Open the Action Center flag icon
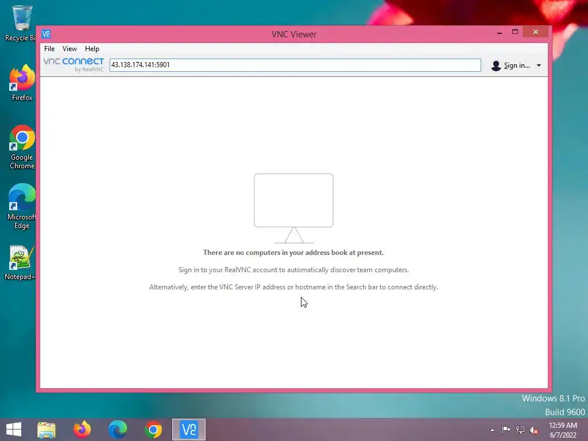The width and height of the screenshot is (588, 441). pyautogui.click(x=506, y=430)
